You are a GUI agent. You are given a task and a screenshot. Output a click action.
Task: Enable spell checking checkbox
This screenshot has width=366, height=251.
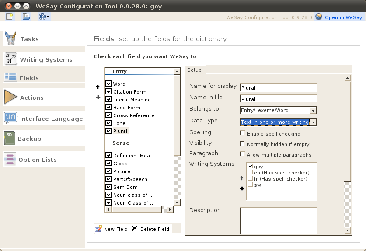click(x=242, y=133)
